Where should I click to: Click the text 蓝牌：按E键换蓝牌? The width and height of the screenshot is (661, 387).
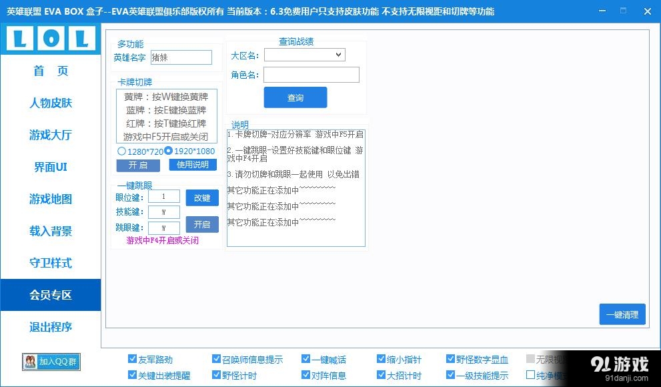coord(166,111)
